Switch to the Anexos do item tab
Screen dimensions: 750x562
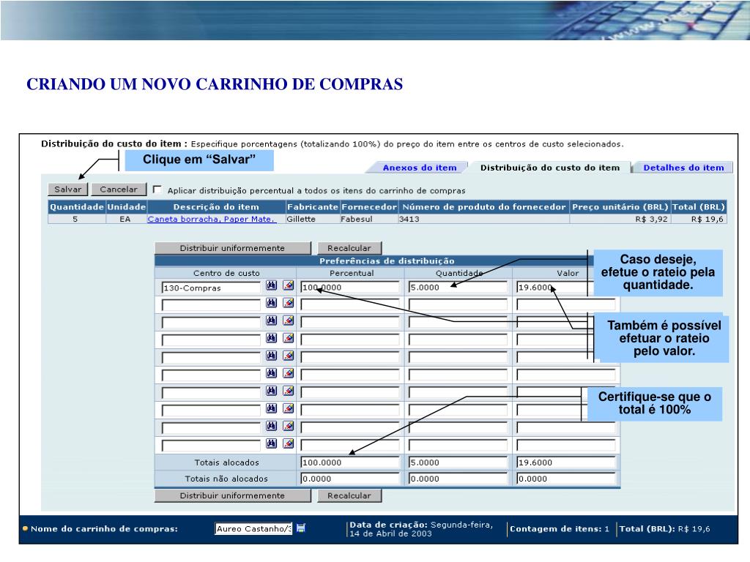(x=420, y=168)
